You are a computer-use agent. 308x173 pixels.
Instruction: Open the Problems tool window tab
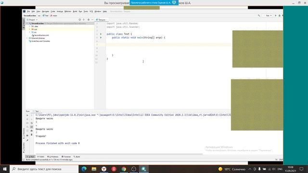53,157
